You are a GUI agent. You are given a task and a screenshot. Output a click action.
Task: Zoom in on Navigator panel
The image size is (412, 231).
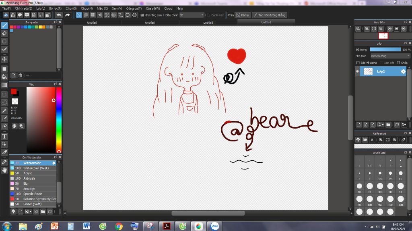pyautogui.click(x=367, y=29)
